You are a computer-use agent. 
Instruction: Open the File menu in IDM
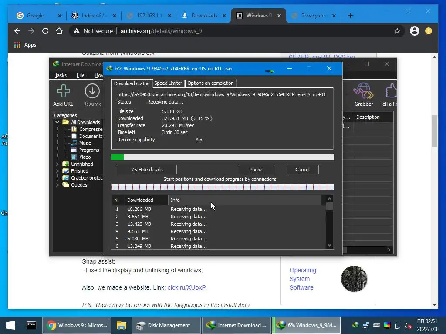(x=81, y=75)
